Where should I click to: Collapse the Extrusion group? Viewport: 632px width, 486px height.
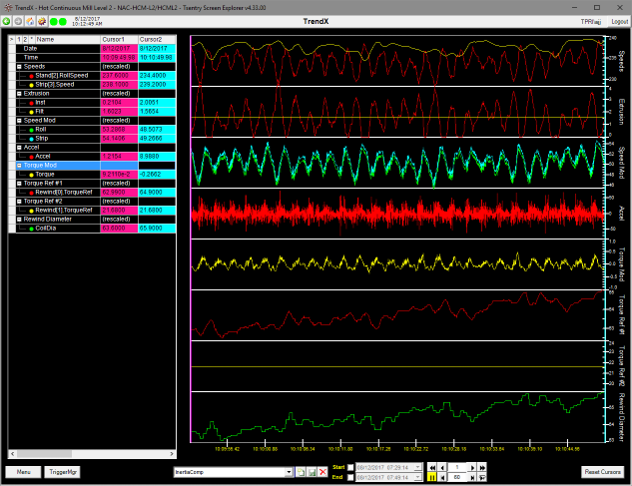(19, 94)
